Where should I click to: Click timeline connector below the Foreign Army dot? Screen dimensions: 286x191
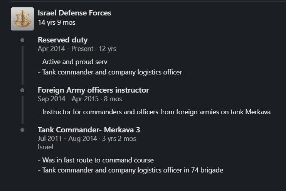tap(22, 110)
